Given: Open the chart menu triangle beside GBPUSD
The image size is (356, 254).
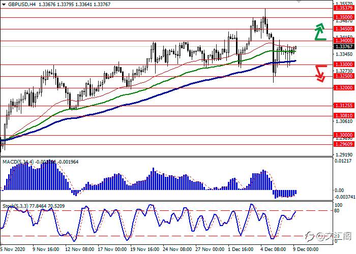Looking at the screenshot, I should point(4,4).
